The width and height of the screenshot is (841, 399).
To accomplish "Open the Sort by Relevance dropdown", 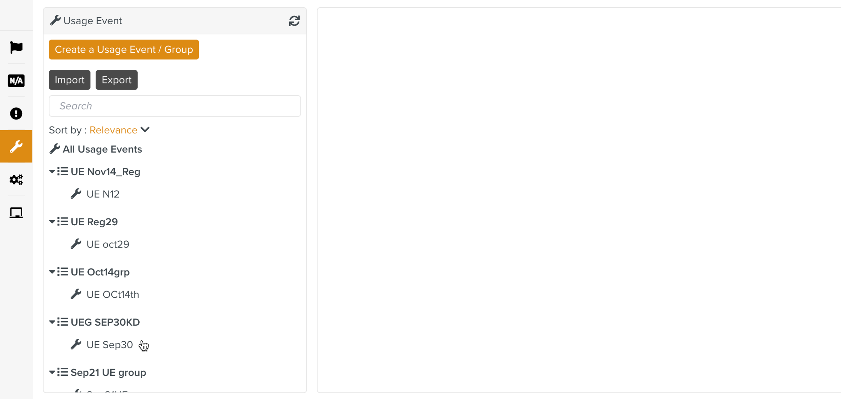I will click(x=119, y=130).
